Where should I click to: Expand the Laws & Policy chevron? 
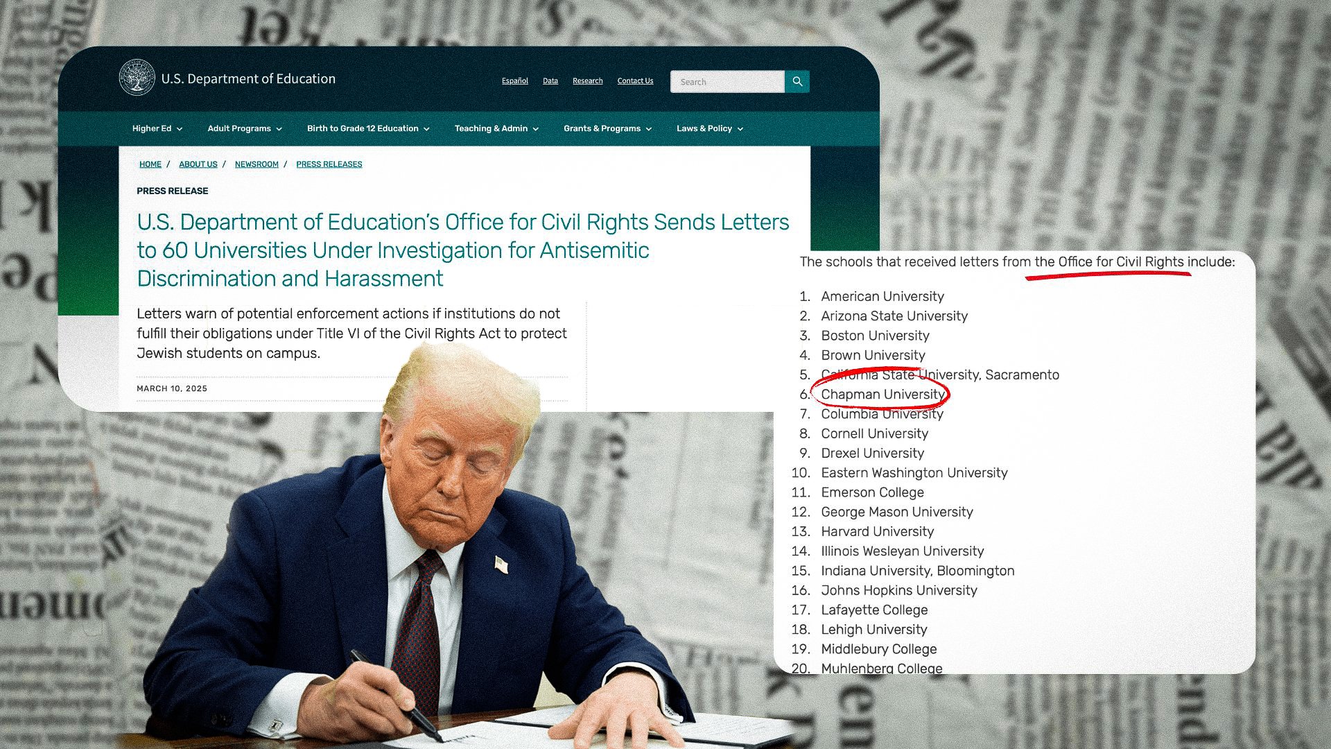pyautogui.click(x=740, y=129)
